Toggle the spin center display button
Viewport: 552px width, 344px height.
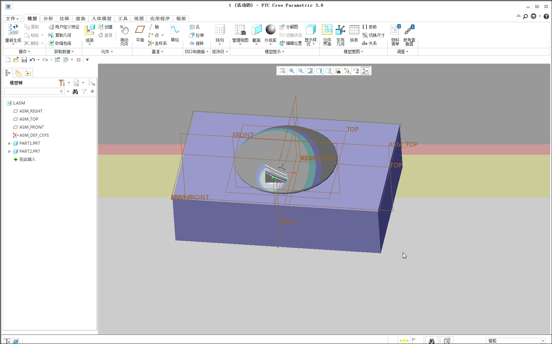[365, 71]
